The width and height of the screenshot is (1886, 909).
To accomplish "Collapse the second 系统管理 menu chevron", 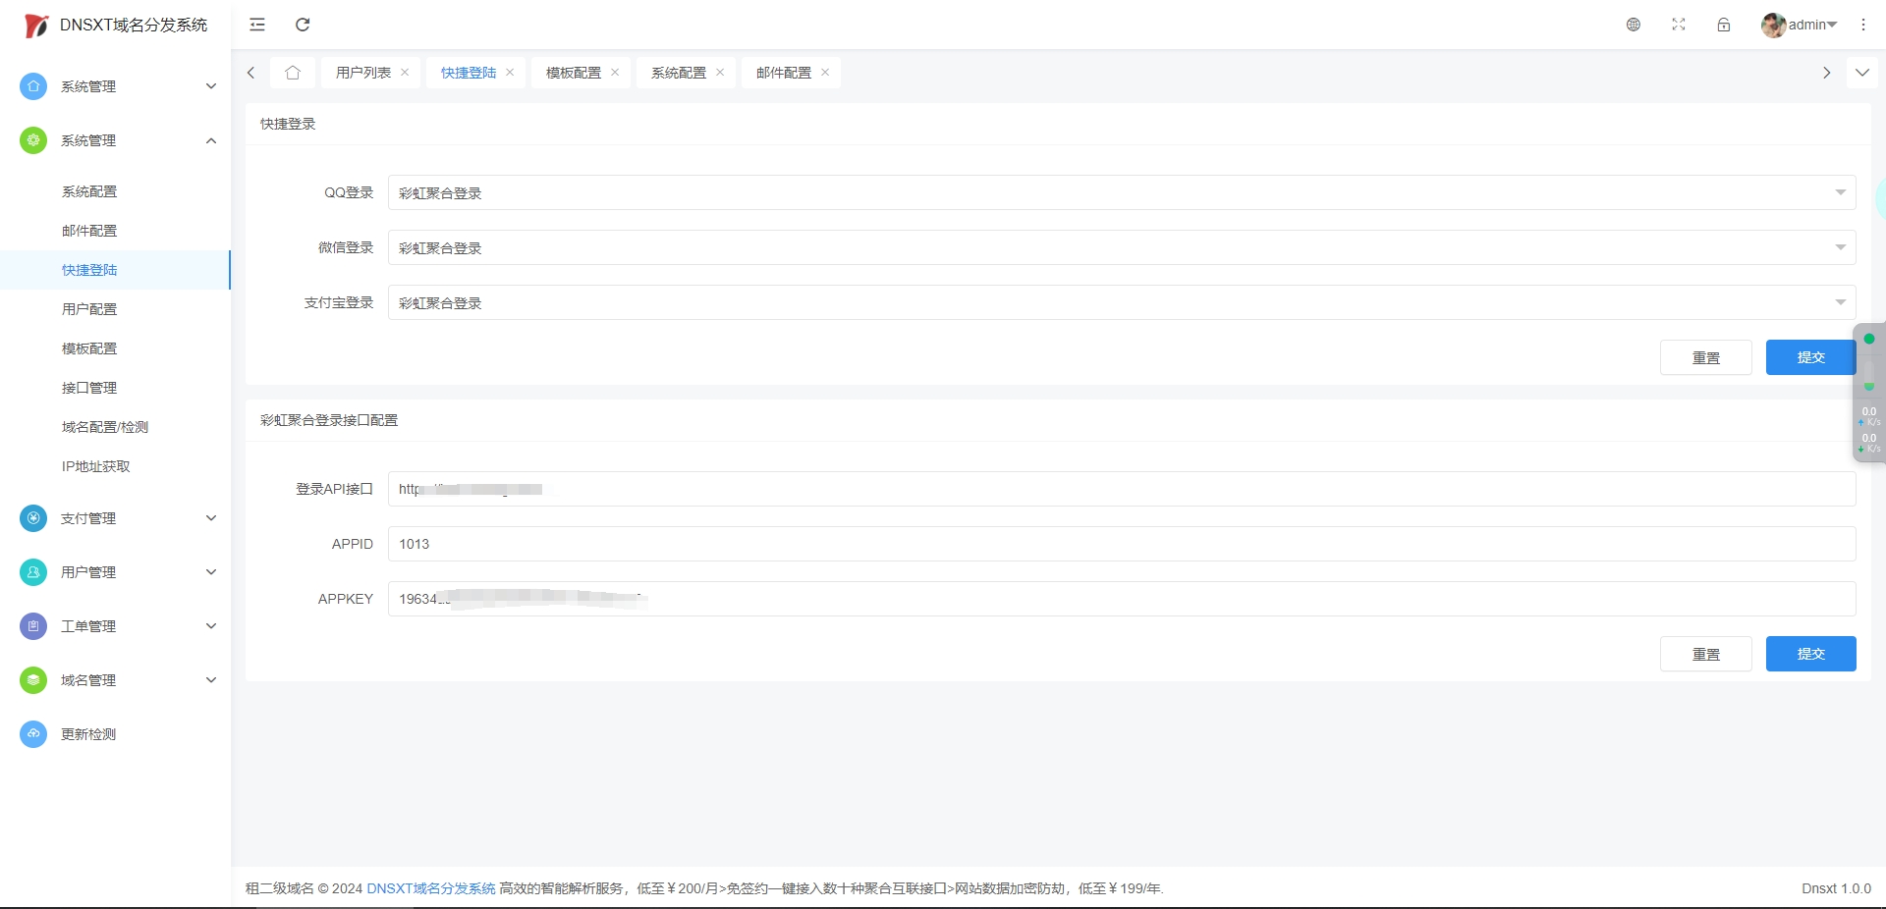I will click(211, 140).
